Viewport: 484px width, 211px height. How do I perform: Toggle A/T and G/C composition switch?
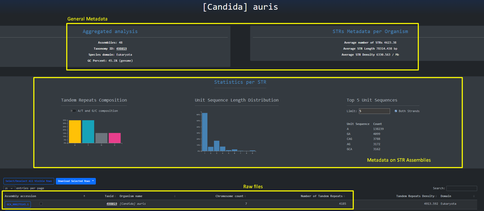tap(73, 111)
